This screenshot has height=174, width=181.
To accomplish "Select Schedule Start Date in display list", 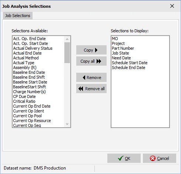I will coord(130,63).
